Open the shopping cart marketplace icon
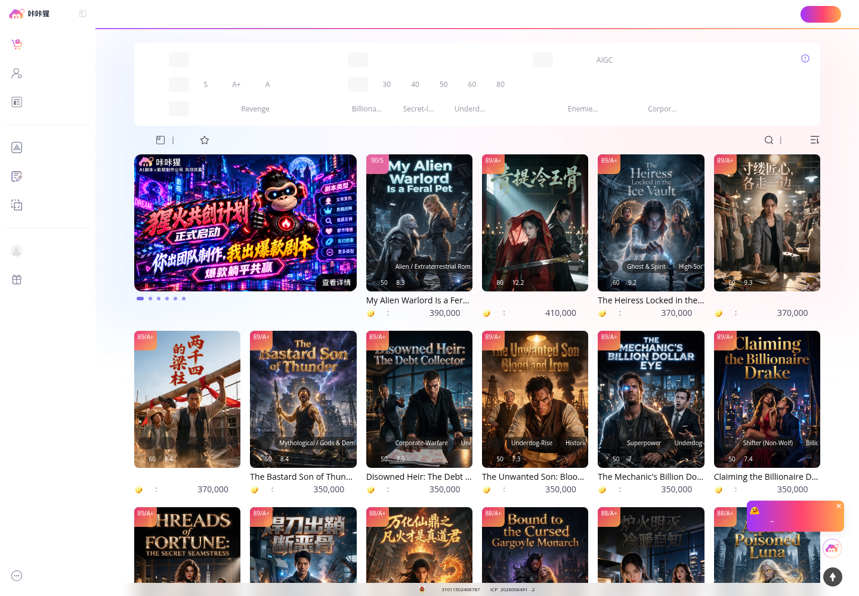 17,44
